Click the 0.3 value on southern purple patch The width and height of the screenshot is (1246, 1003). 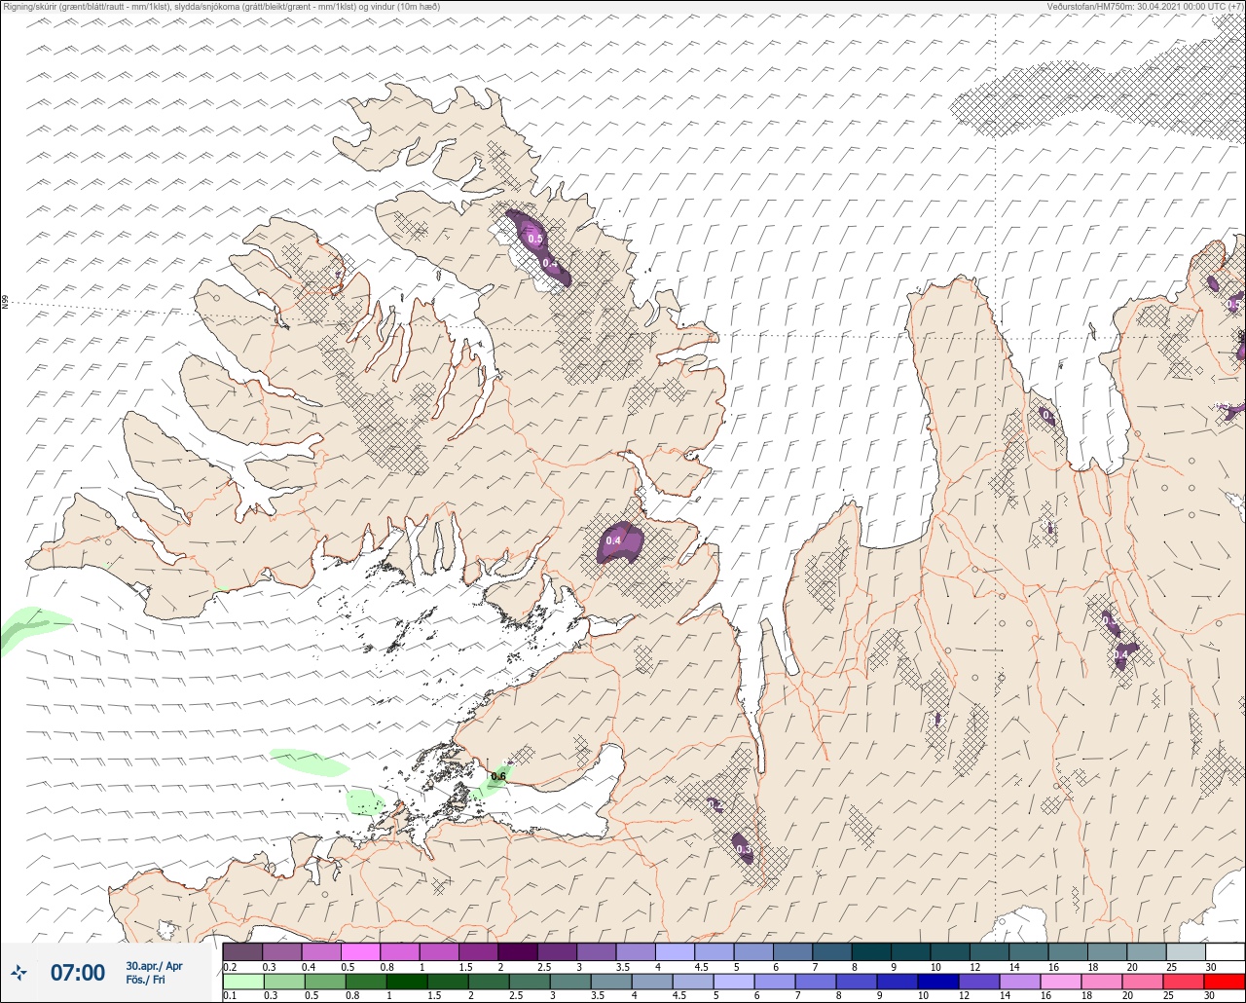coord(744,850)
